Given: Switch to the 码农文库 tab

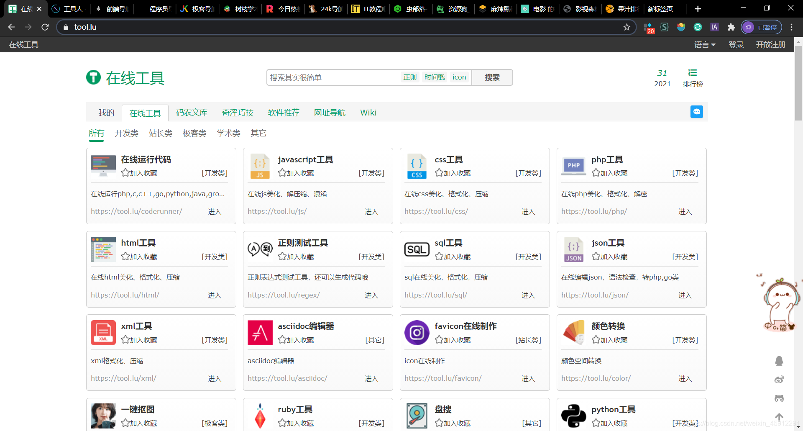Looking at the screenshot, I should [x=192, y=113].
